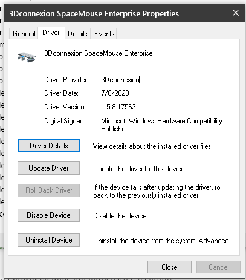Click the greyed Roll Back Driver button
246x280 pixels.
click(x=48, y=190)
